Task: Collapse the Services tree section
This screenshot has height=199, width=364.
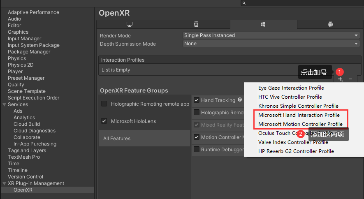Action: pos(4,104)
